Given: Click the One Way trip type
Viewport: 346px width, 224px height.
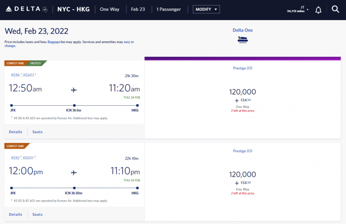Looking at the screenshot, I should click(x=110, y=9).
